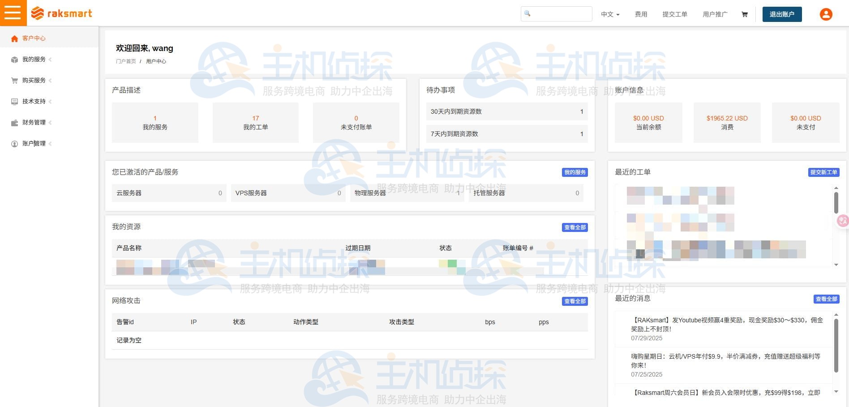The width and height of the screenshot is (849, 407).
Task: Open the 中文 language dropdown
Action: (609, 14)
